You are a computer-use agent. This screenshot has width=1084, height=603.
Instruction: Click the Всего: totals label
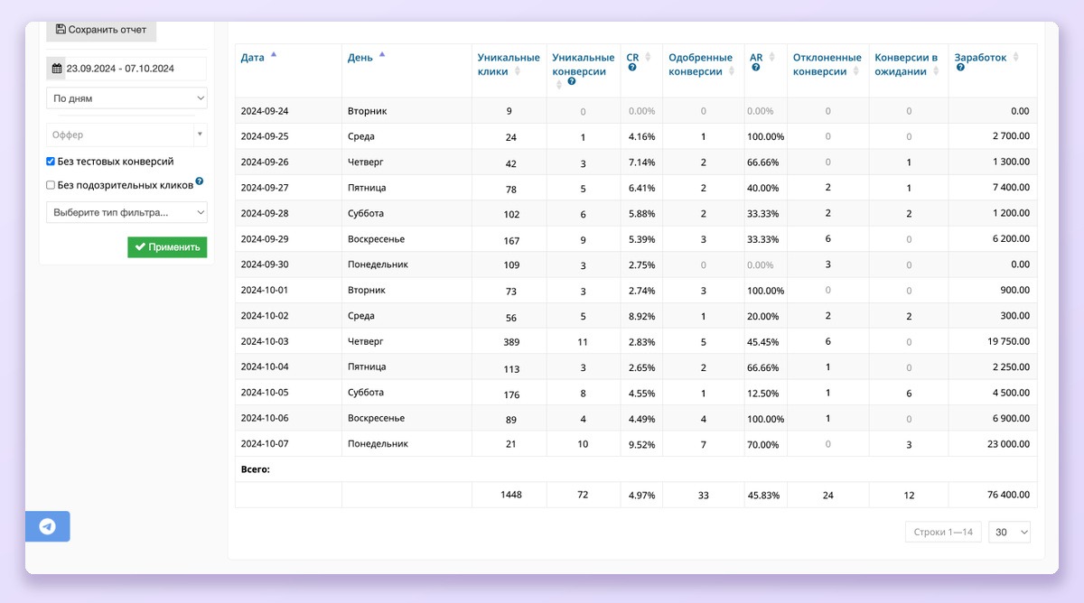click(256, 469)
